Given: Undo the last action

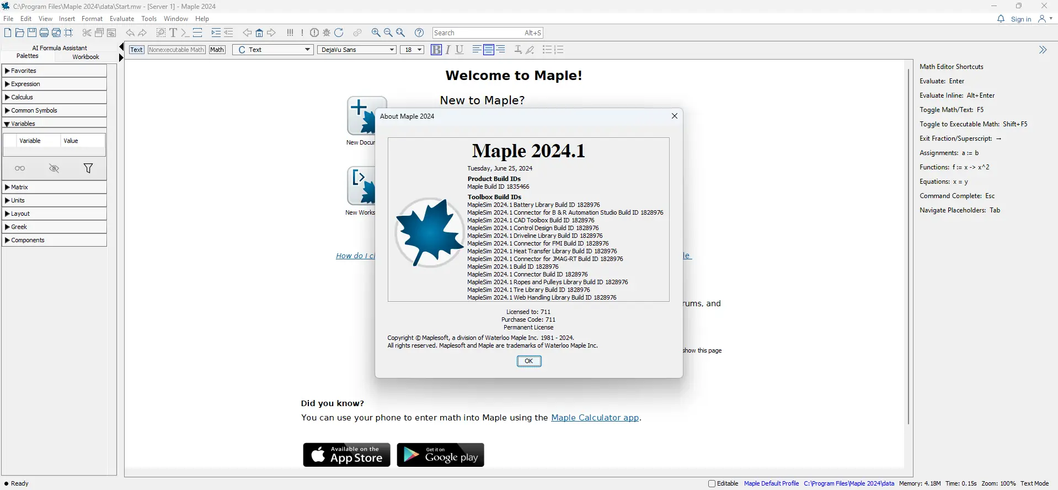Looking at the screenshot, I should (130, 33).
